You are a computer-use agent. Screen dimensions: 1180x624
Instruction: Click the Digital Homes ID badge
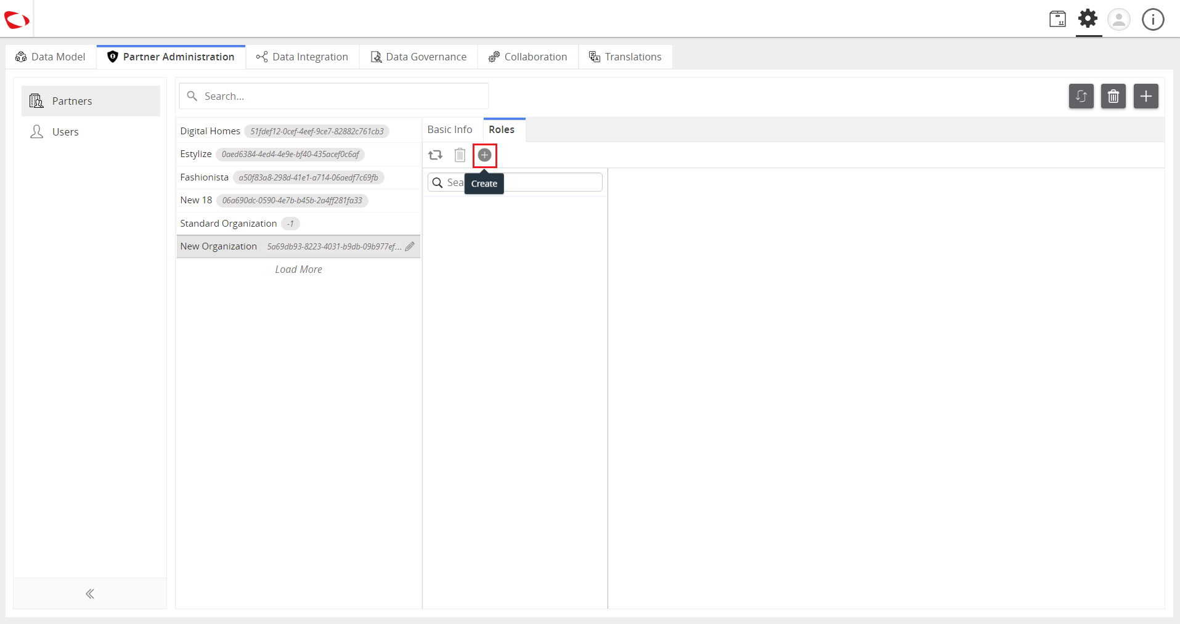(317, 131)
